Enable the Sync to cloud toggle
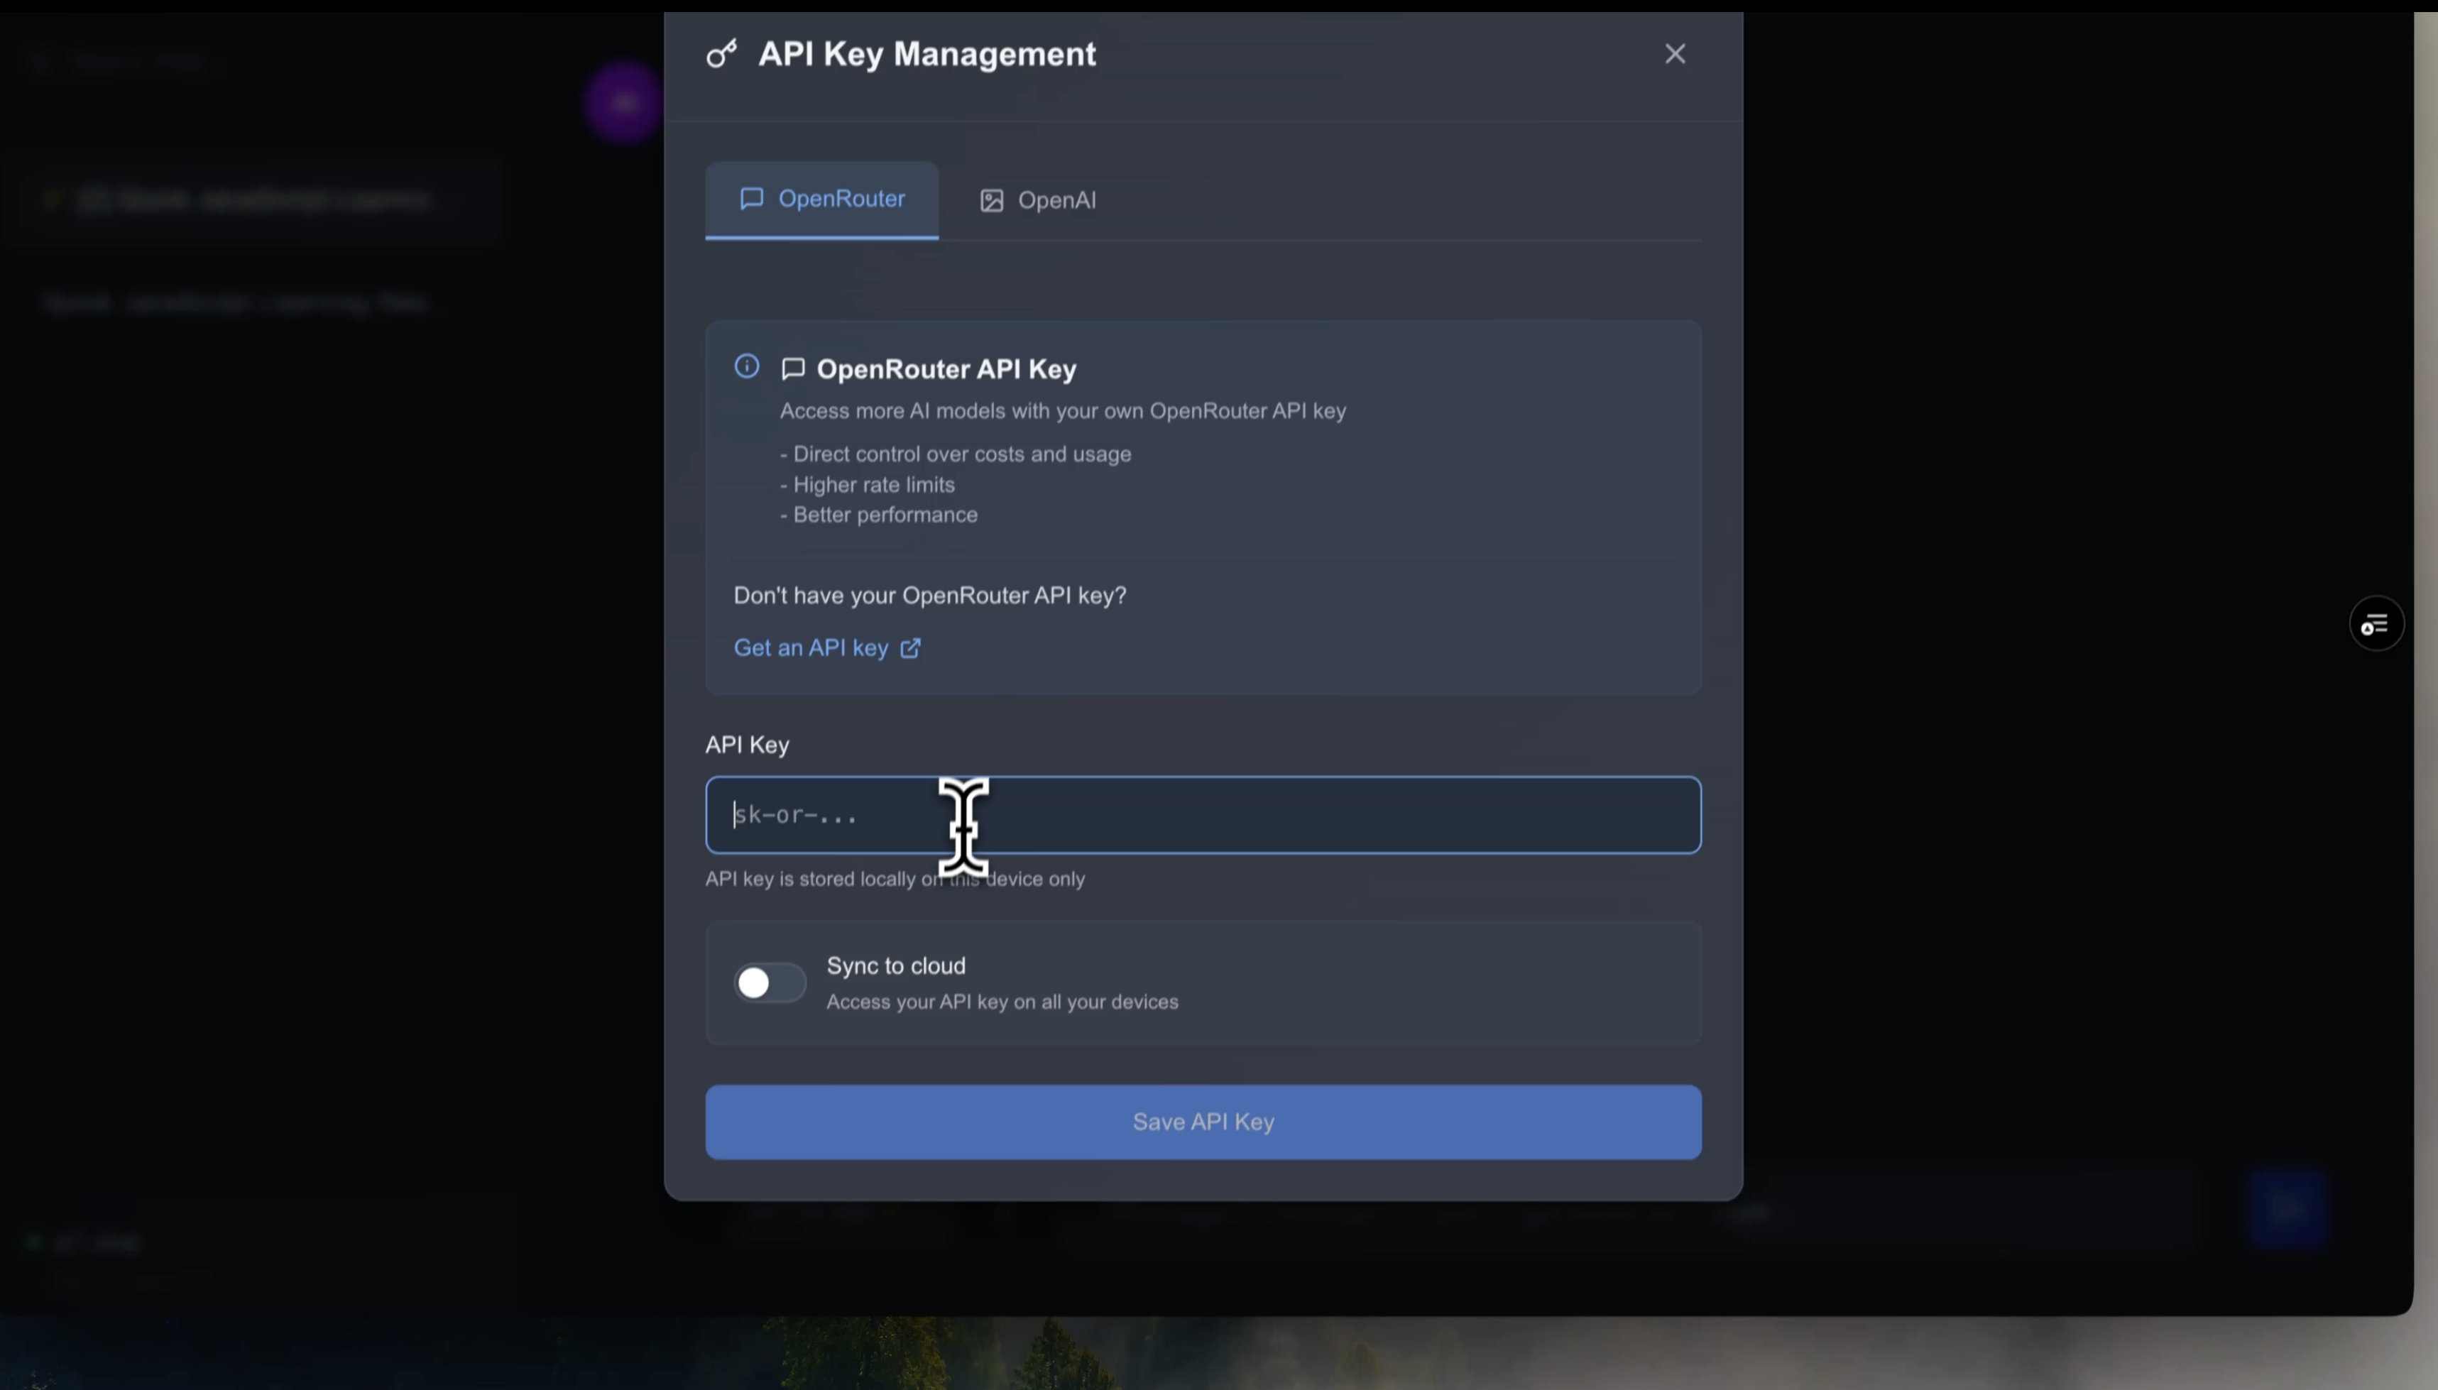The image size is (2438, 1390). point(770,983)
